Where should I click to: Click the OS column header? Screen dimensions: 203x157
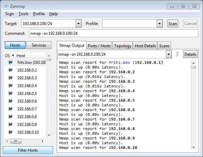(10, 55)
